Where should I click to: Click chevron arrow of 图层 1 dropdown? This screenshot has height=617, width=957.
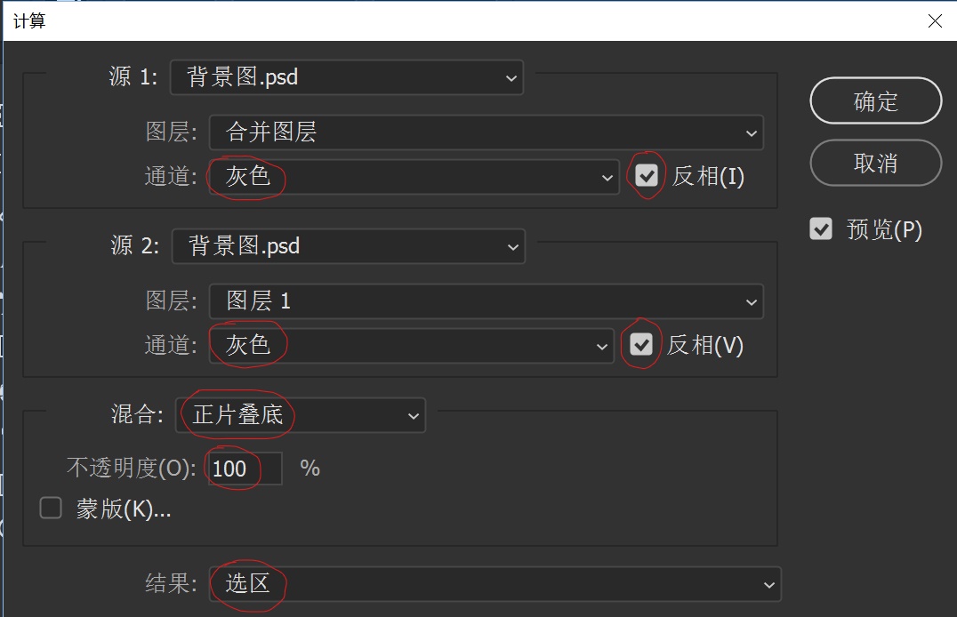click(x=752, y=302)
